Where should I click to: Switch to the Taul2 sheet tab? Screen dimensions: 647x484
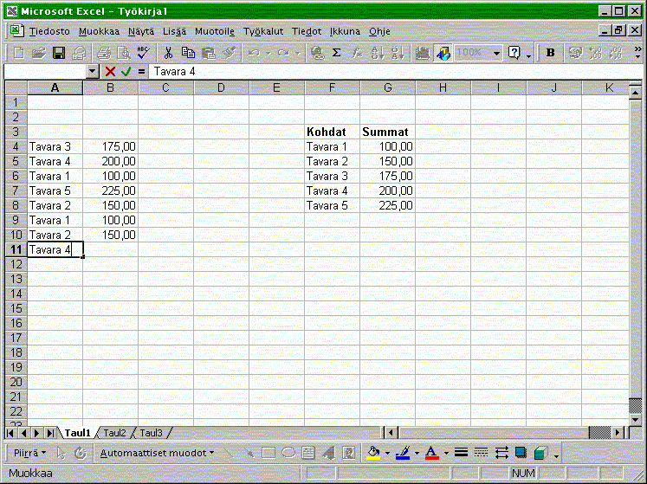click(115, 432)
